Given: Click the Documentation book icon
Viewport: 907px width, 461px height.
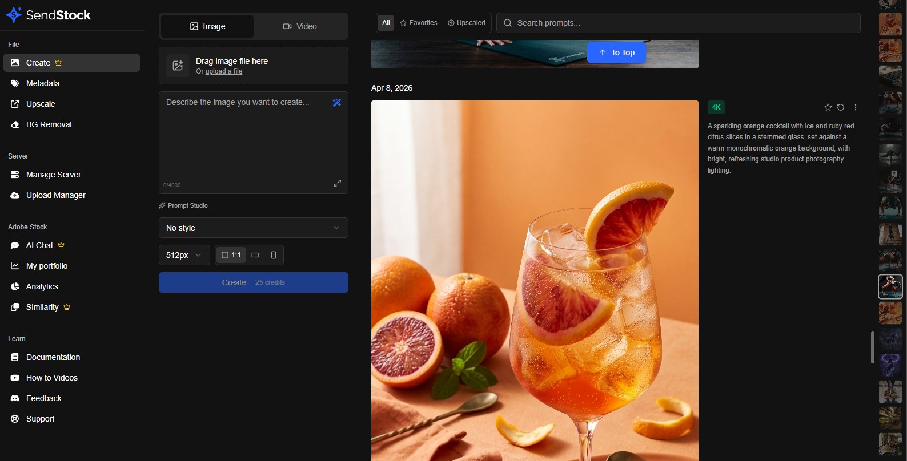Looking at the screenshot, I should 15,357.
